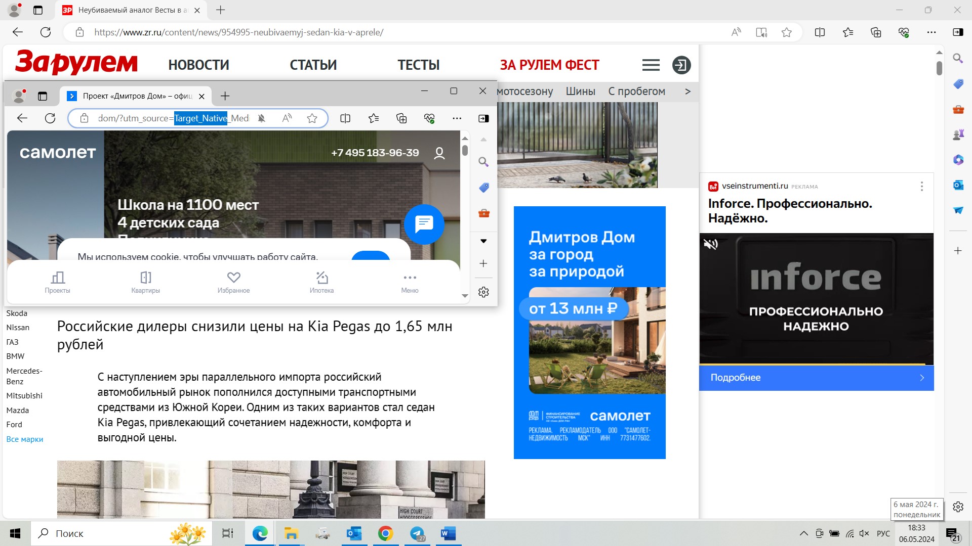Viewport: 972px width, 546px height.
Task: Click user profile icon on Samolet site
Action: 439,153
